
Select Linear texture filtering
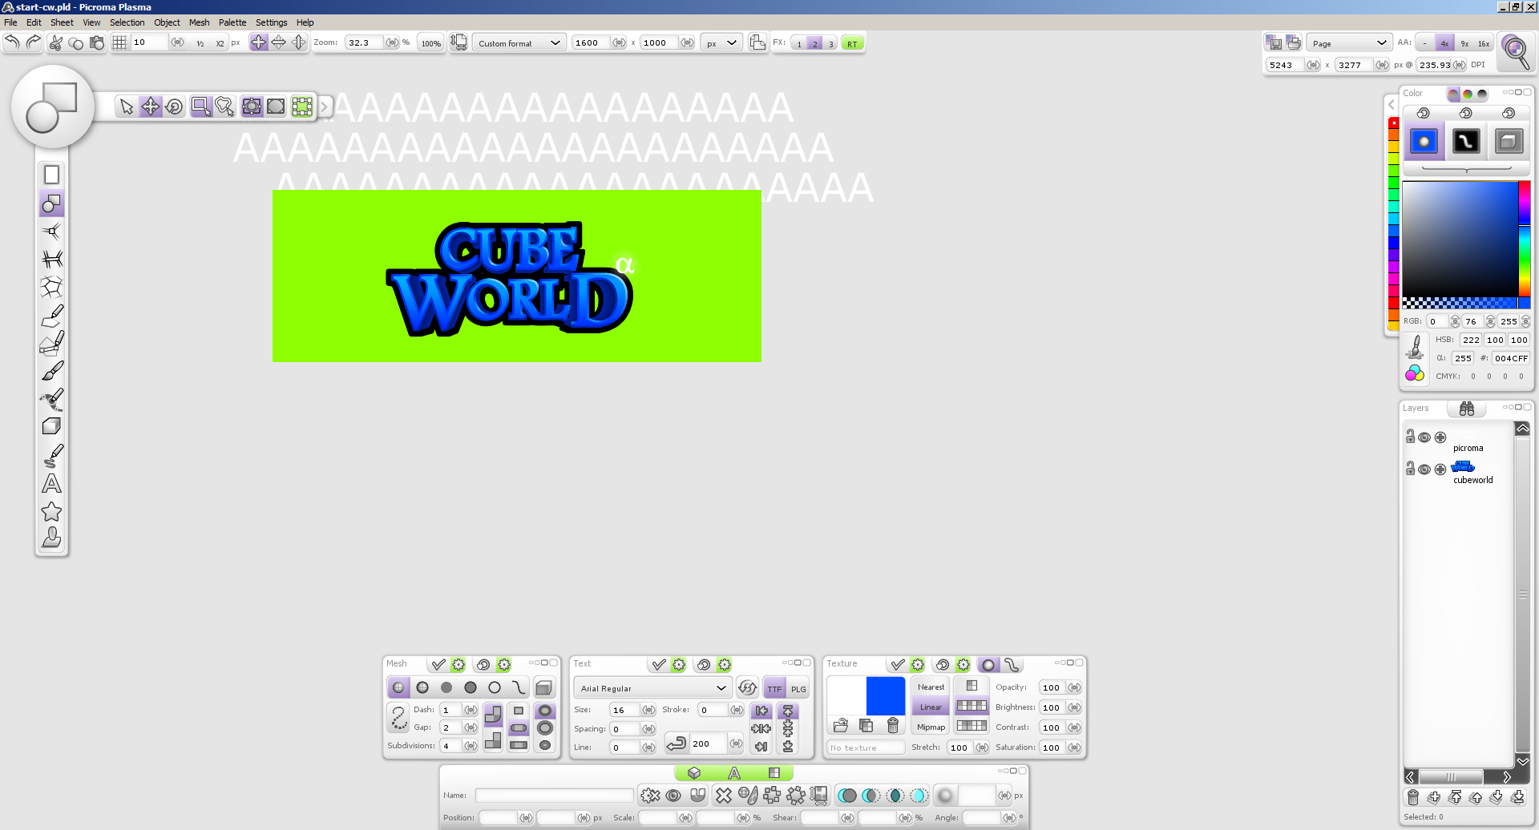pyautogui.click(x=931, y=707)
